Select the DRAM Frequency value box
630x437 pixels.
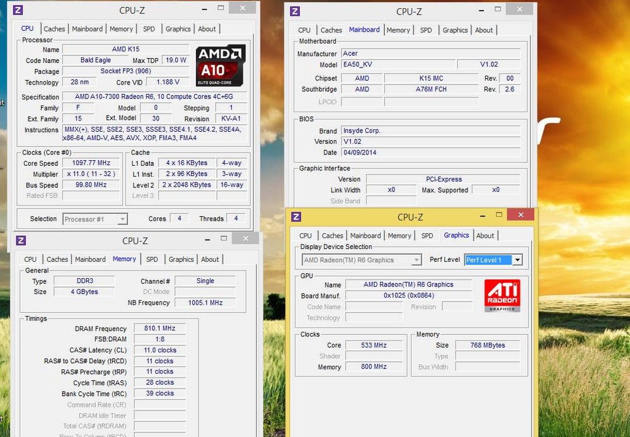coord(159,329)
